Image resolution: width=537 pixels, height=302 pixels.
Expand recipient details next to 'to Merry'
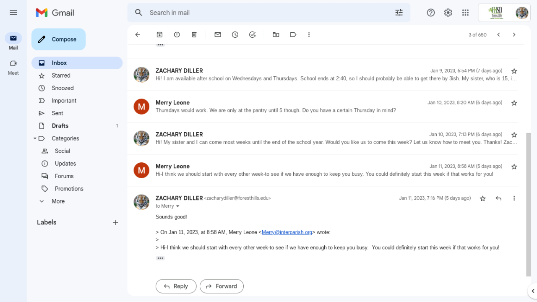178,206
